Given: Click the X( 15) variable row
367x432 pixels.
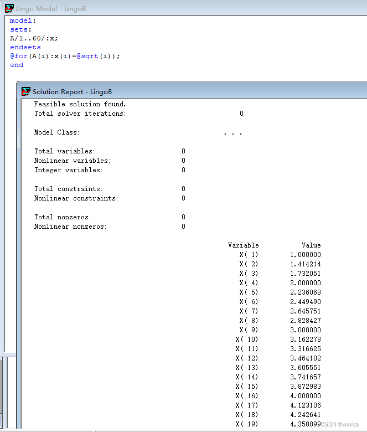Looking at the screenshot, I should 278,386.
